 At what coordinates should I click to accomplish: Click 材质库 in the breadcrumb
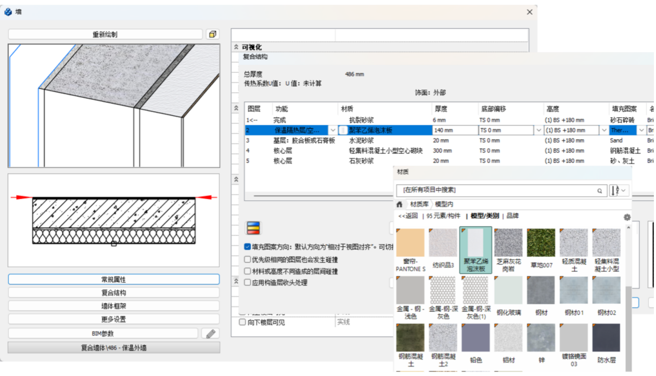(x=419, y=204)
